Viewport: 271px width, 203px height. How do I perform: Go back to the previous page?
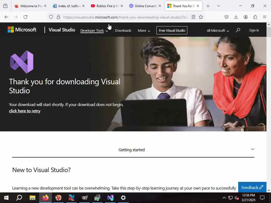[x=6, y=17]
